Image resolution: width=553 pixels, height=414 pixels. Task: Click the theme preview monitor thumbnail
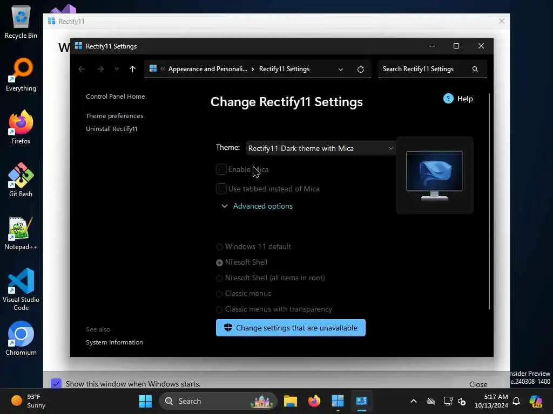coord(435,175)
